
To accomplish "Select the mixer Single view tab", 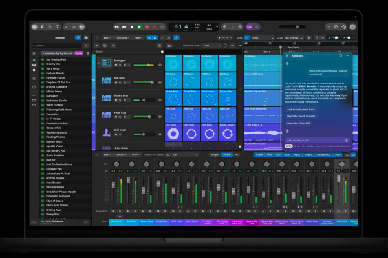I will click(x=215, y=155).
